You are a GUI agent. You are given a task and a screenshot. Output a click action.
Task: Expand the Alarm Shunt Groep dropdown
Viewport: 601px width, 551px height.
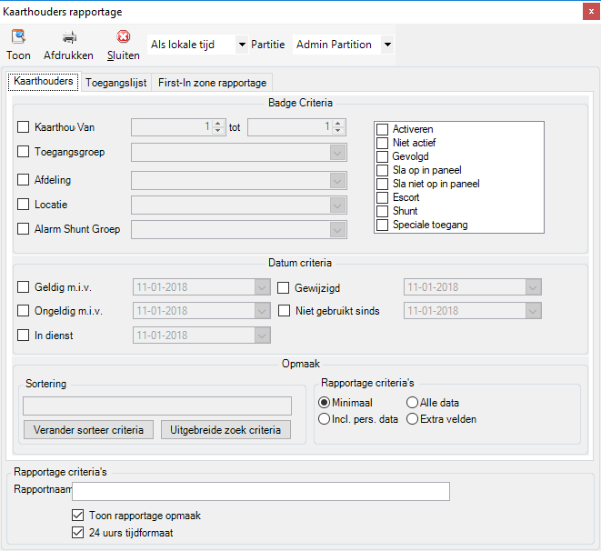pos(337,230)
